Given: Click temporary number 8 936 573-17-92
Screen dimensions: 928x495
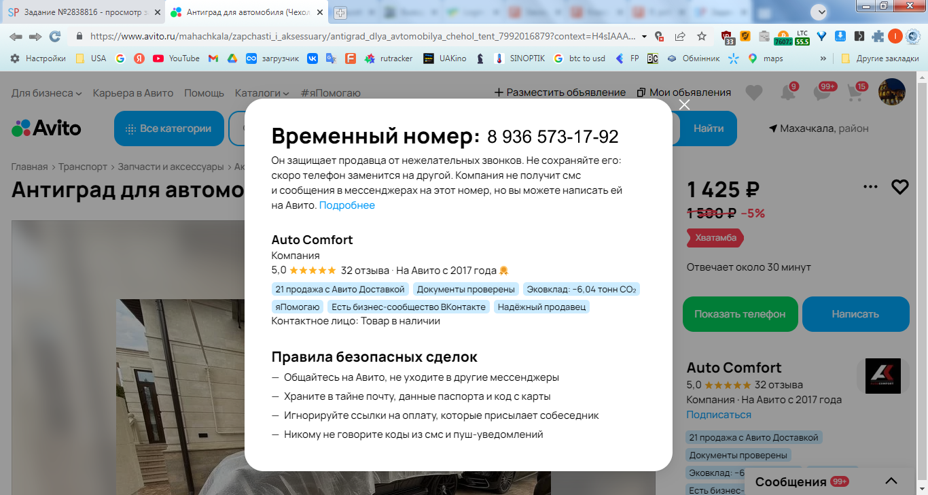Looking at the screenshot, I should 553,137.
